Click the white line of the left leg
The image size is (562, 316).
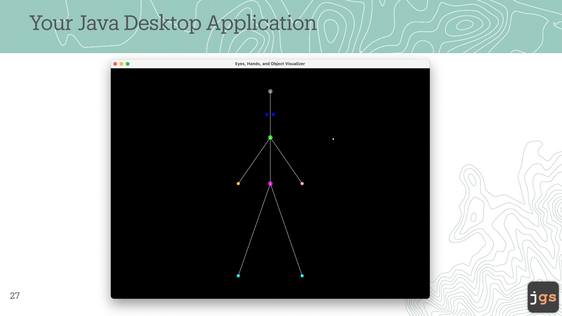tap(254, 230)
